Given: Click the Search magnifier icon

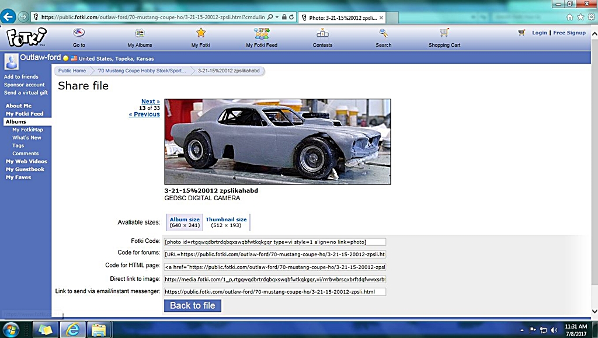Looking at the screenshot, I should click(384, 33).
